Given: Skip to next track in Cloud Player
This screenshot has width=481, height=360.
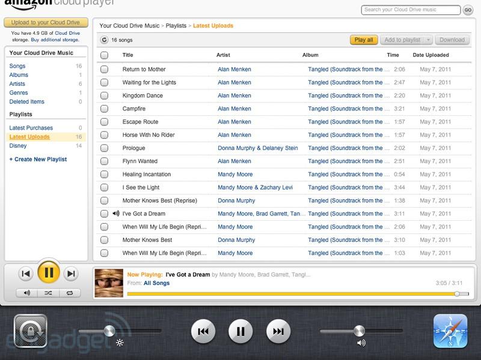Looking at the screenshot, I should point(71,274).
